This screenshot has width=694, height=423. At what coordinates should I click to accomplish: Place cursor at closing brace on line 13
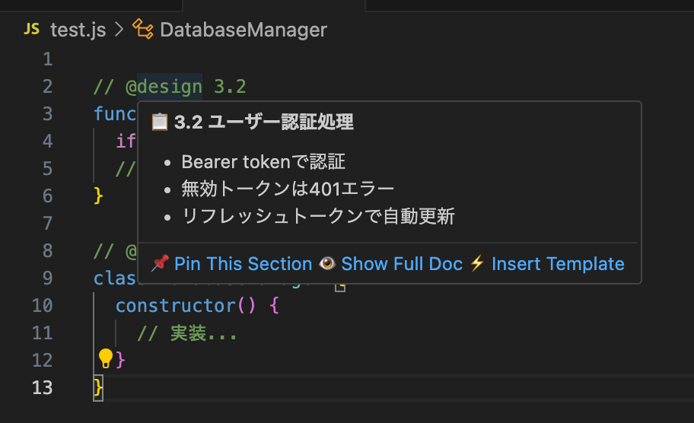(98, 388)
